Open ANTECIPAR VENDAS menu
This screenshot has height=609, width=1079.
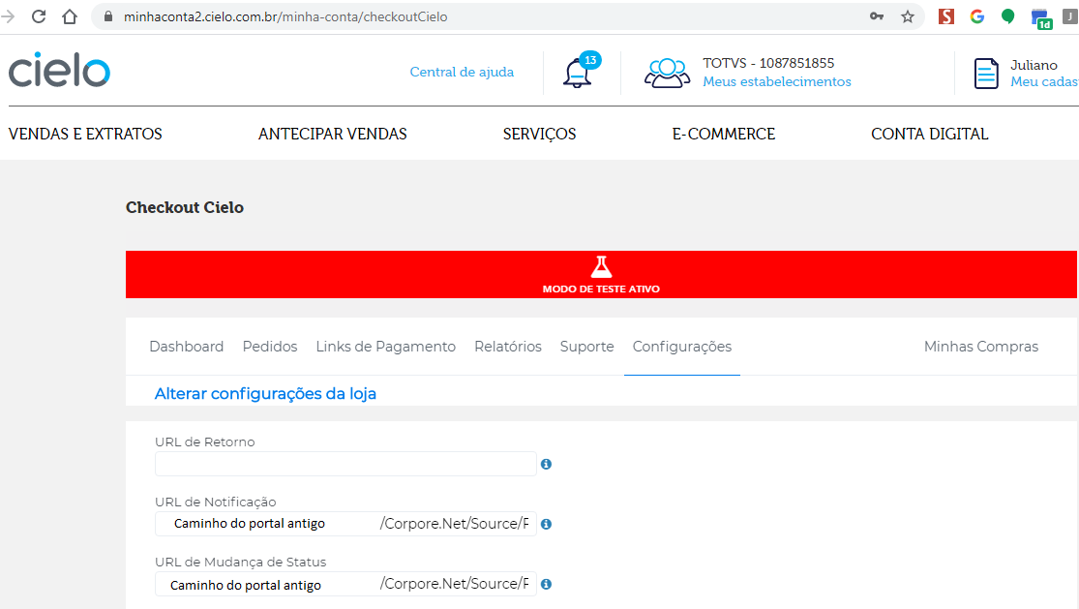332,134
